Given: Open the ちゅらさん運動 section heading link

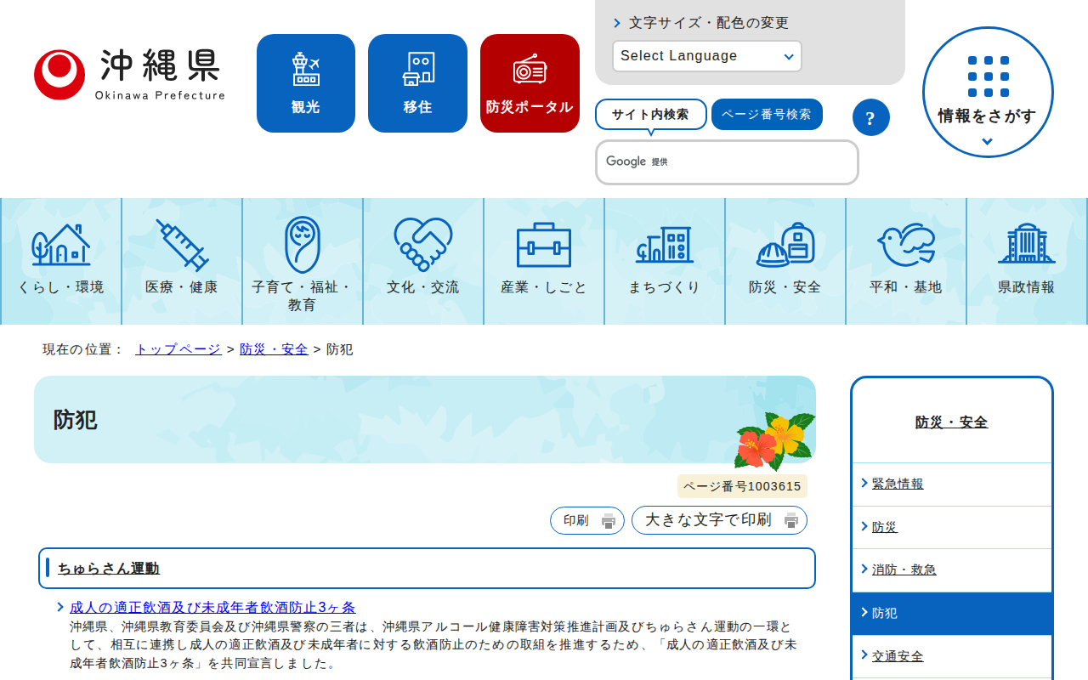Looking at the screenshot, I should pyautogui.click(x=109, y=569).
